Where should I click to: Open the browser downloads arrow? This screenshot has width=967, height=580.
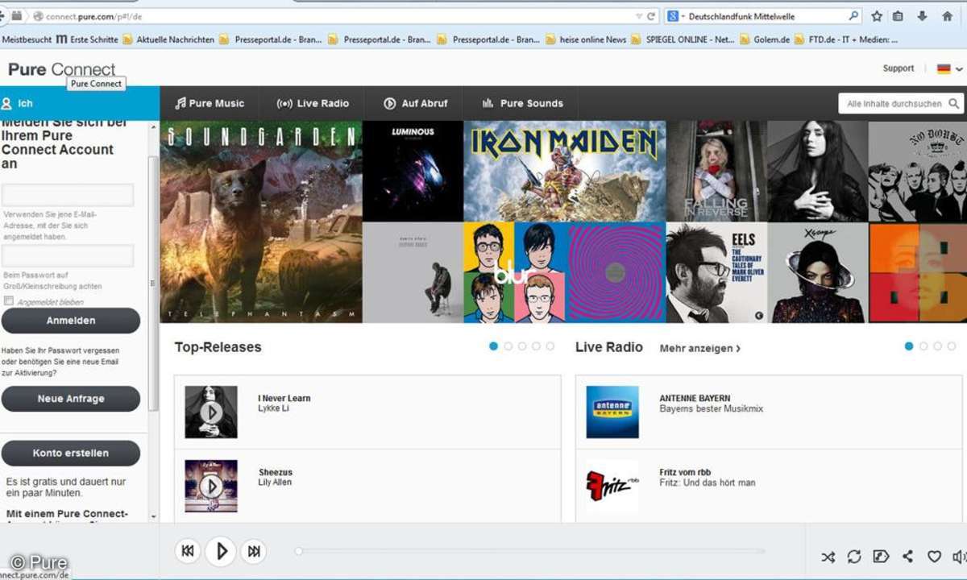tap(922, 16)
